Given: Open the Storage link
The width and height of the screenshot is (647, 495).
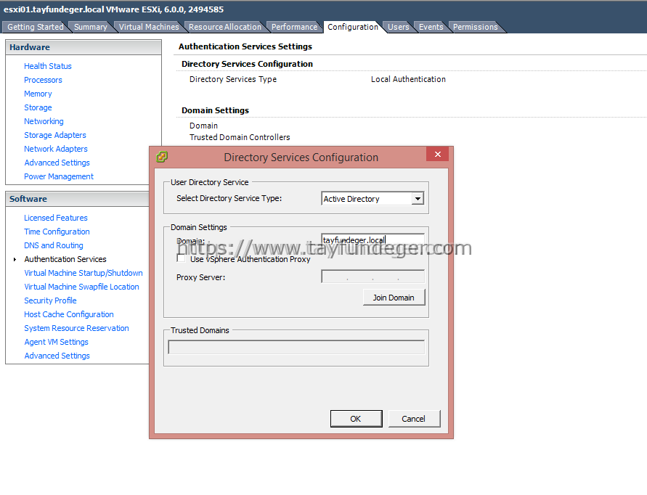Looking at the screenshot, I should coord(38,107).
